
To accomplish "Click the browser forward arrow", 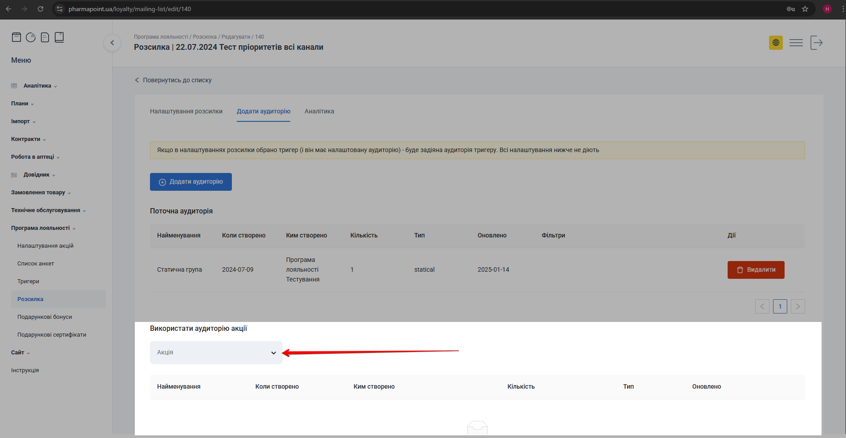I will coord(24,9).
